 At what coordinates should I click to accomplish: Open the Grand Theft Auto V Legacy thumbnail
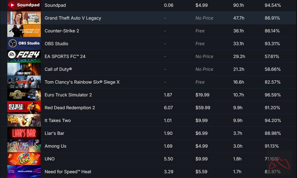click(24, 18)
